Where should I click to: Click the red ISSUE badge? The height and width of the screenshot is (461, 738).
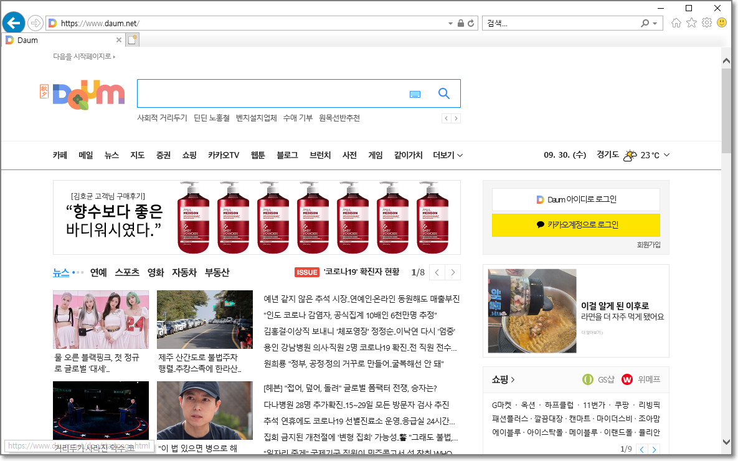click(x=307, y=272)
